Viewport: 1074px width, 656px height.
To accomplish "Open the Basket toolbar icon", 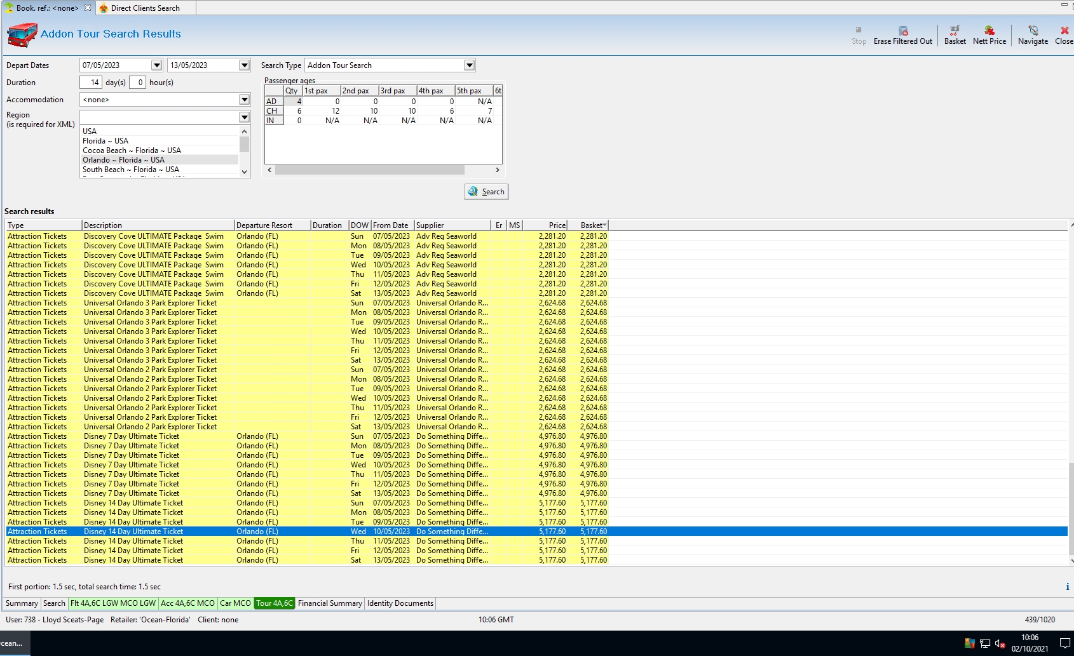I will click(x=955, y=35).
